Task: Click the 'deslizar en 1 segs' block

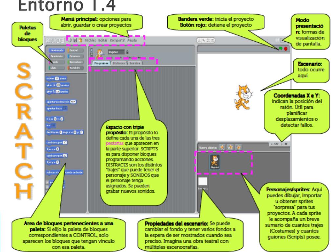Action: coord(65,133)
